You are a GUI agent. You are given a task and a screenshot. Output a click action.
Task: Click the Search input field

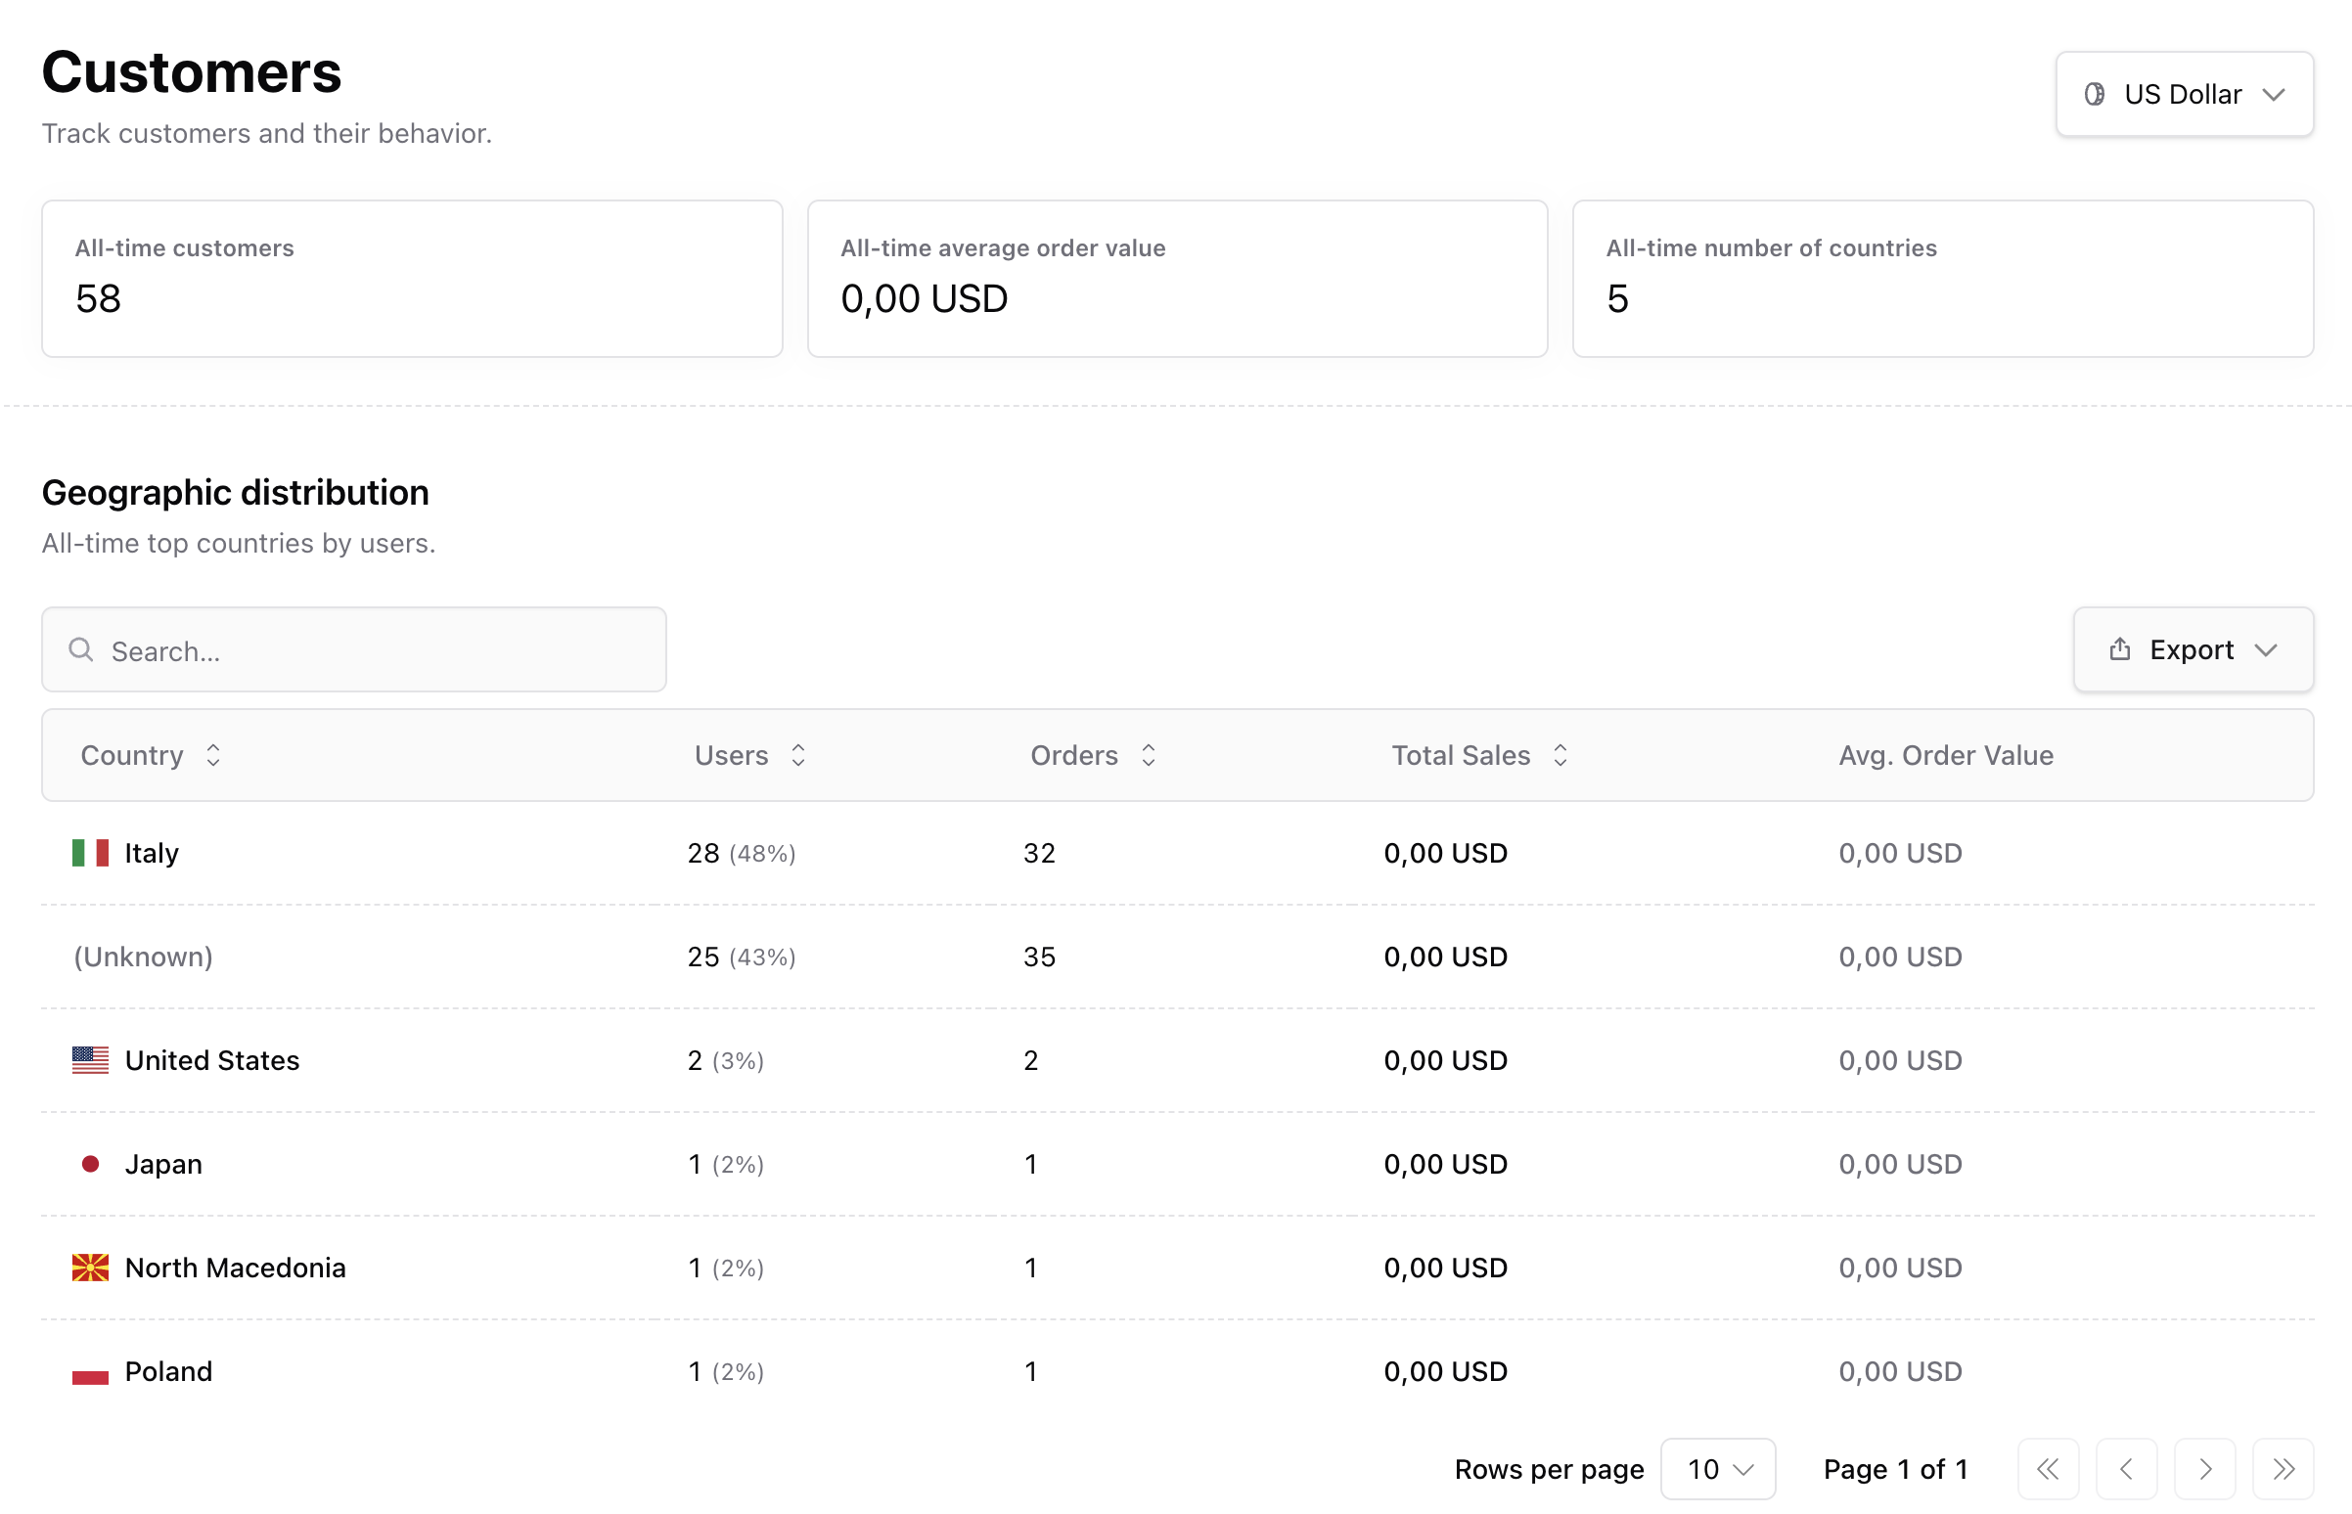pos(354,649)
